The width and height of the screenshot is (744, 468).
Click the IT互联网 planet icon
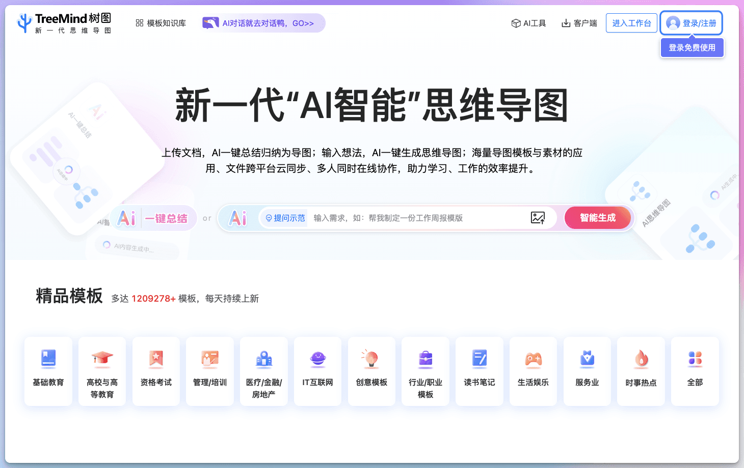click(x=317, y=358)
